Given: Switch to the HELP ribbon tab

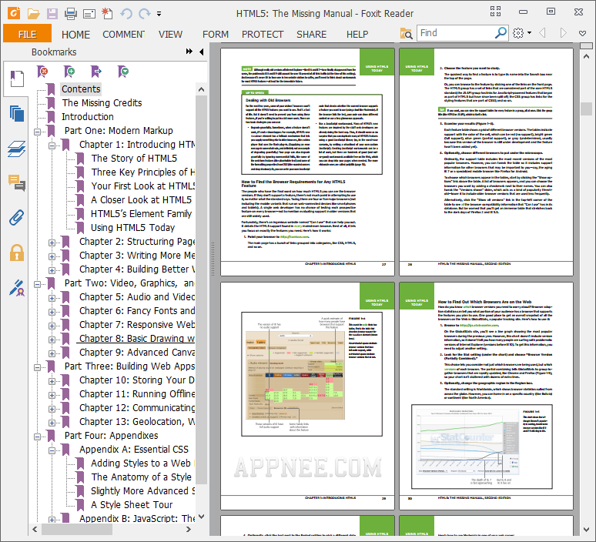Looking at the screenshot, I should tap(357, 35).
